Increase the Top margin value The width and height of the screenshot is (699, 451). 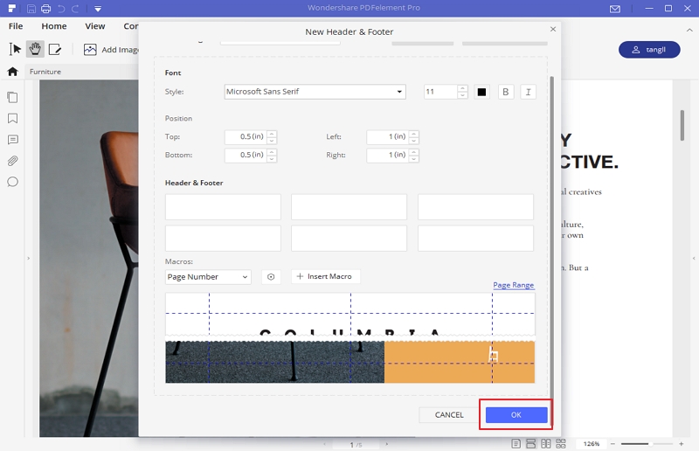[272, 134]
